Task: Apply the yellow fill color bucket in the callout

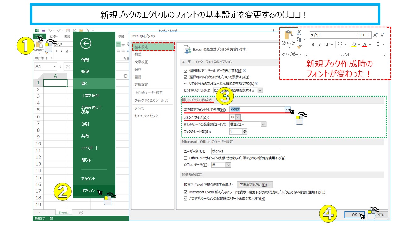Action: click(354, 45)
